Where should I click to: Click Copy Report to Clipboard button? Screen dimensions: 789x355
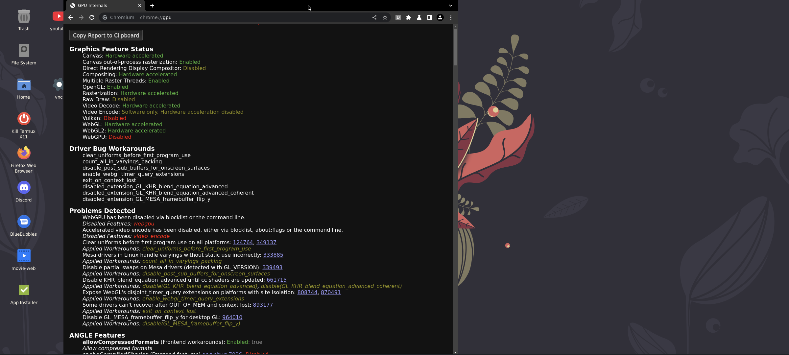[106, 35]
